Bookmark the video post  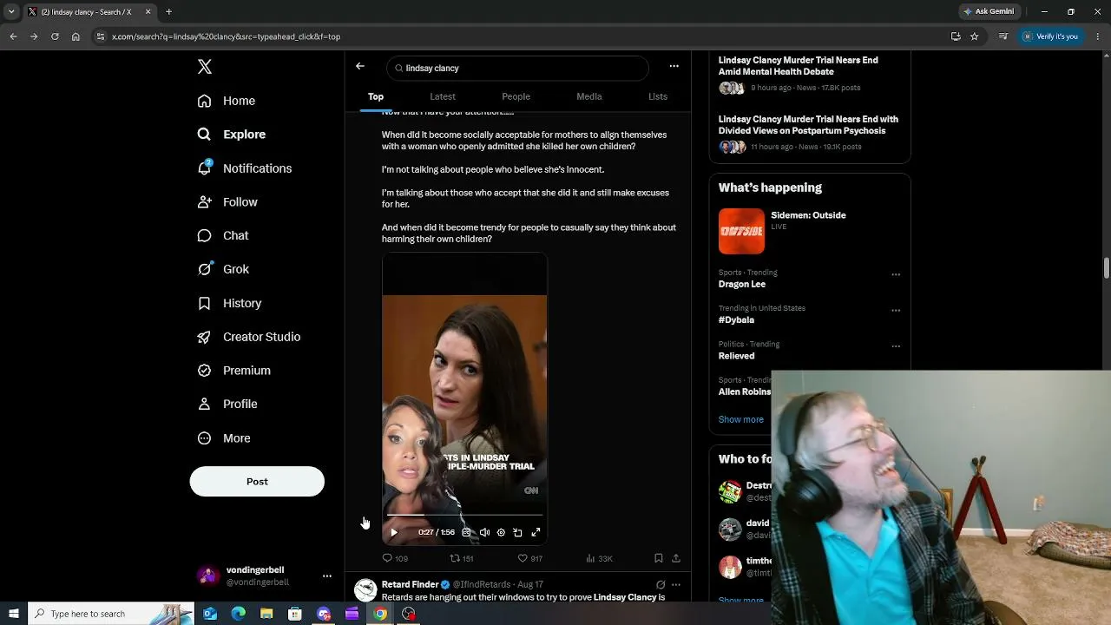(659, 558)
